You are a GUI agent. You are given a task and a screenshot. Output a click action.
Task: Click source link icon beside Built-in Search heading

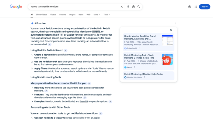coord(66,50)
